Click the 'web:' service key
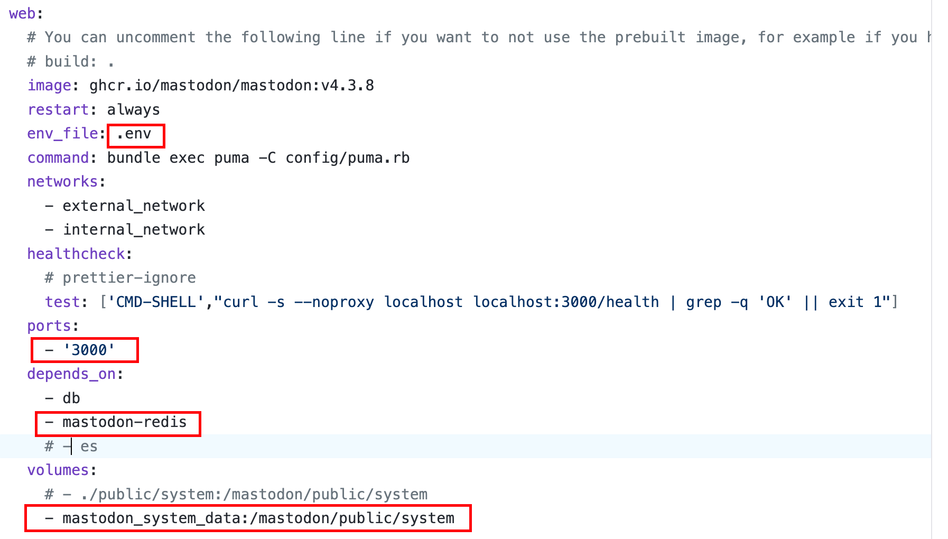Screen dimensions: 948x539 [x=22, y=14]
